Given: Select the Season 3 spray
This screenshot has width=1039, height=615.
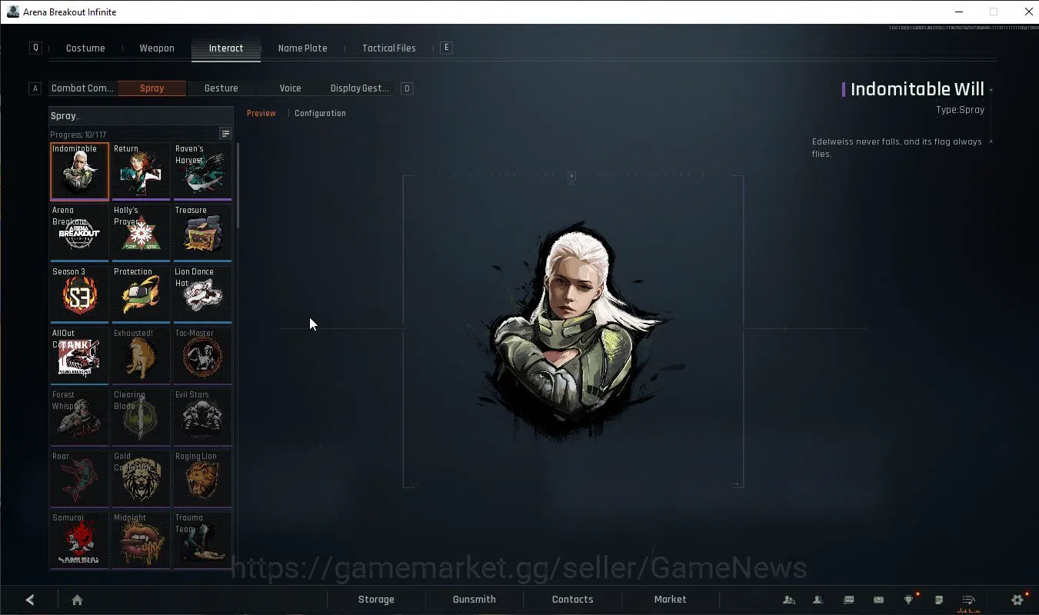Looking at the screenshot, I should [x=79, y=294].
